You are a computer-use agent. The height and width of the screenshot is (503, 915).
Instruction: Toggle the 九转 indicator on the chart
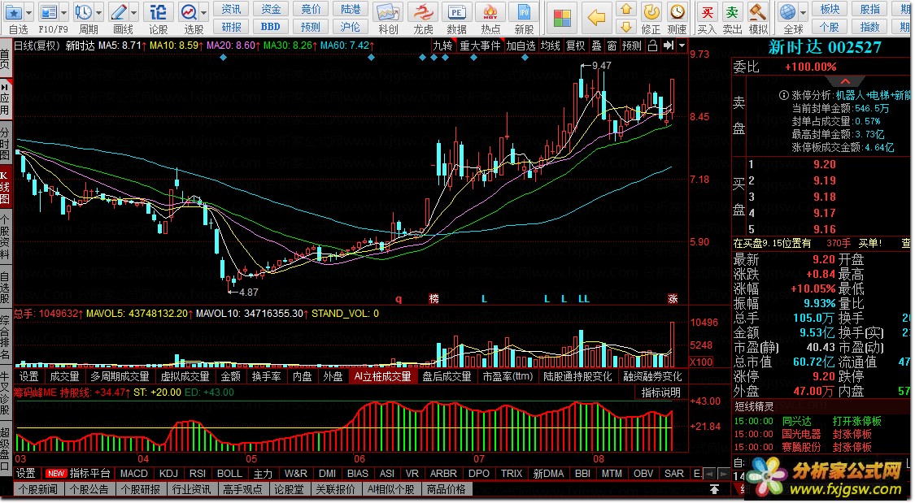pyautogui.click(x=443, y=46)
